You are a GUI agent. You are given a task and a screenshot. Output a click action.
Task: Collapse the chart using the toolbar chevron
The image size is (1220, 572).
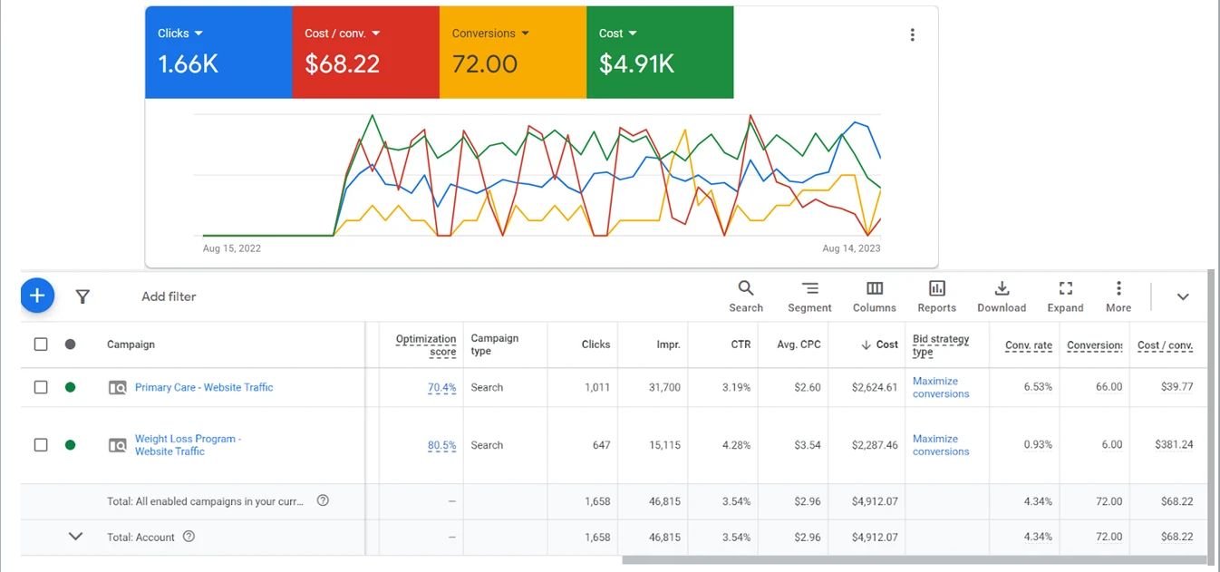coord(1182,296)
